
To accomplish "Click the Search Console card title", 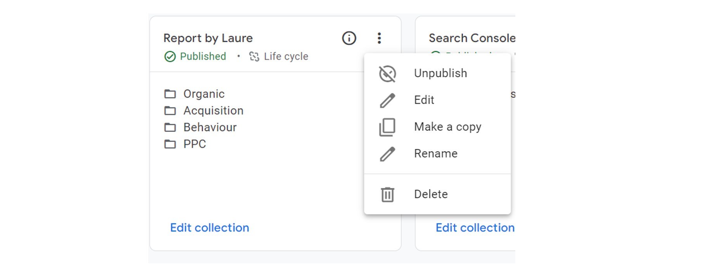I will 472,38.
